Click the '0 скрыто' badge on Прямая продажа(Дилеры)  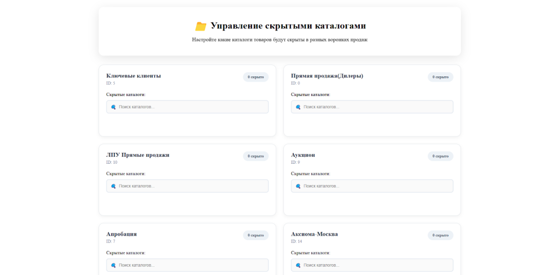[x=440, y=77]
